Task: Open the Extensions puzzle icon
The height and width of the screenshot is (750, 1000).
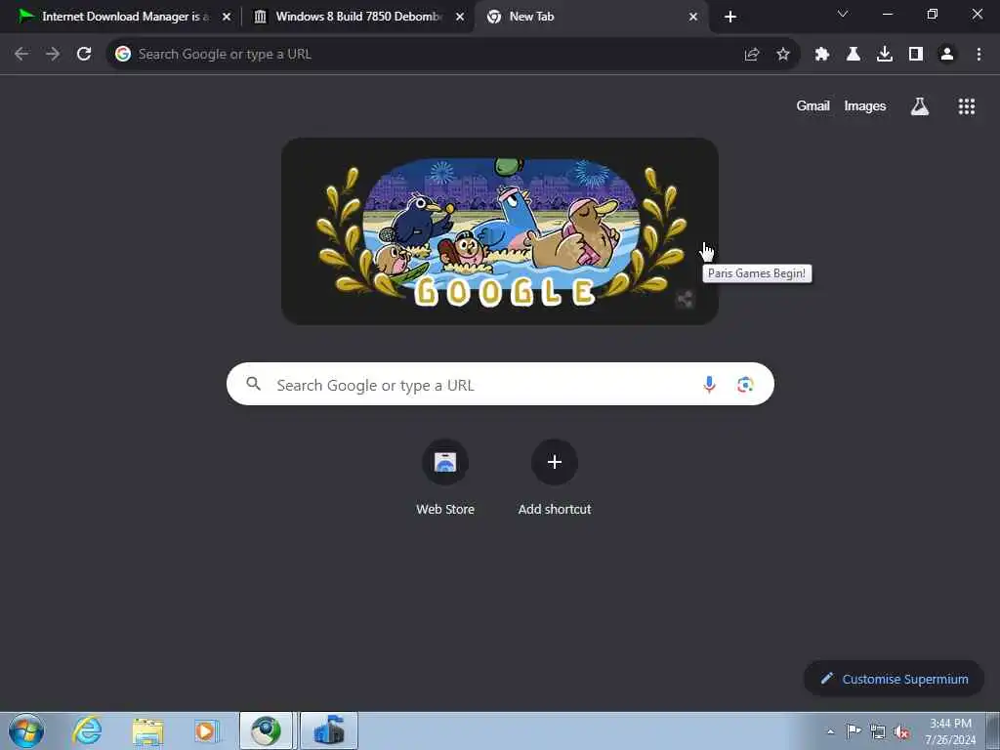Action: 822,55
